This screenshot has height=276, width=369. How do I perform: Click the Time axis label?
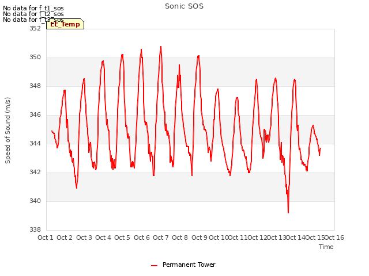click(326, 247)
